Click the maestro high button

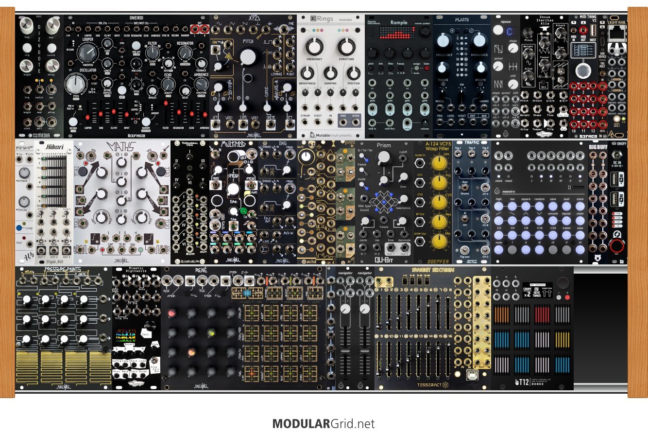(499, 207)
